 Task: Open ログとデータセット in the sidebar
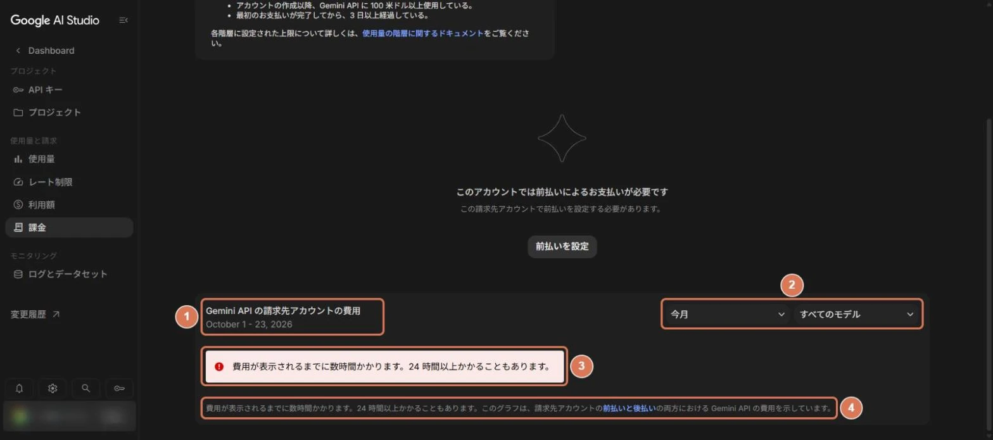pyautogui.click(x=60, y=274)
